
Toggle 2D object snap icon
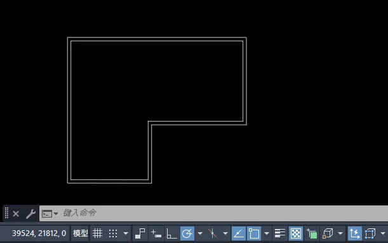[x=254, y=233]
